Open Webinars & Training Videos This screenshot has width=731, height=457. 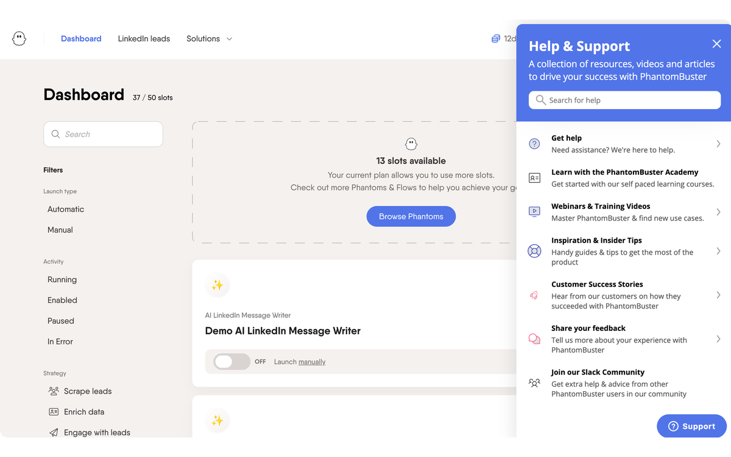point(623,212)
